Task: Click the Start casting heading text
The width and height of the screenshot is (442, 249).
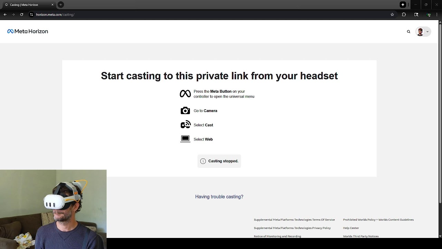Action: (x=219, y=76)
